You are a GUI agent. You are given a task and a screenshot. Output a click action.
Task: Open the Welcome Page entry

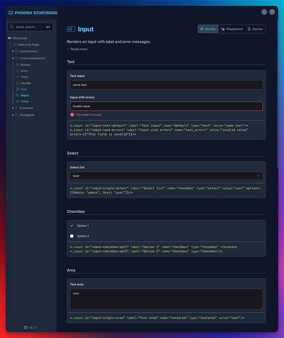click(x=29, y=45)
